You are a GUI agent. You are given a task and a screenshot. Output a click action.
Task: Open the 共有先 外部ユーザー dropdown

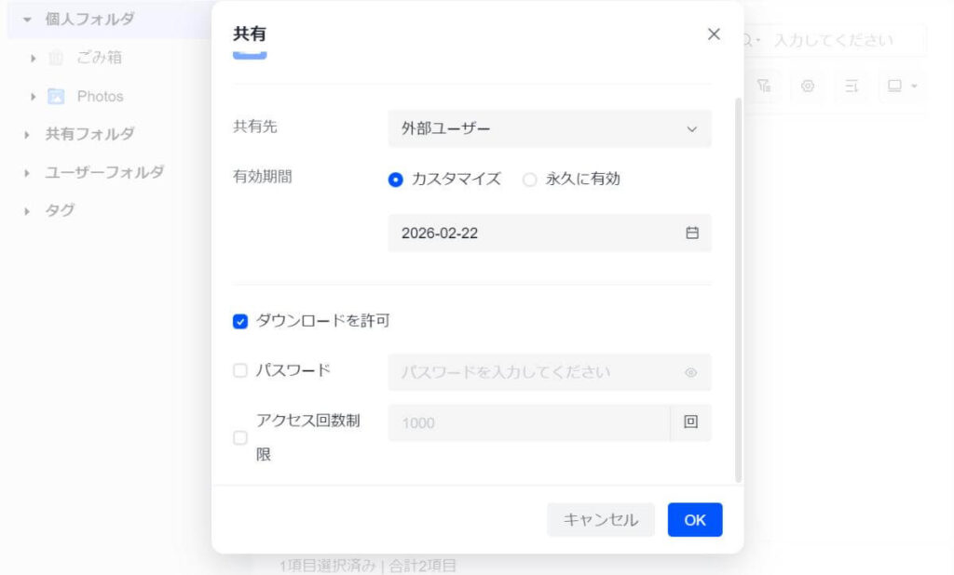pos(550,128)
